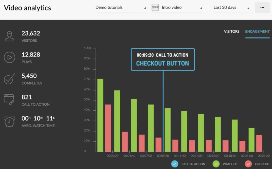Click the 00:23:20 axis label

click(x=264, y=156)
